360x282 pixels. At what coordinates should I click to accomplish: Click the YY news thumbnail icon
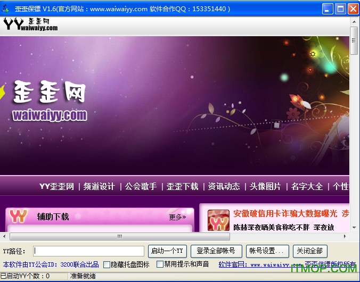pos(218,219)
